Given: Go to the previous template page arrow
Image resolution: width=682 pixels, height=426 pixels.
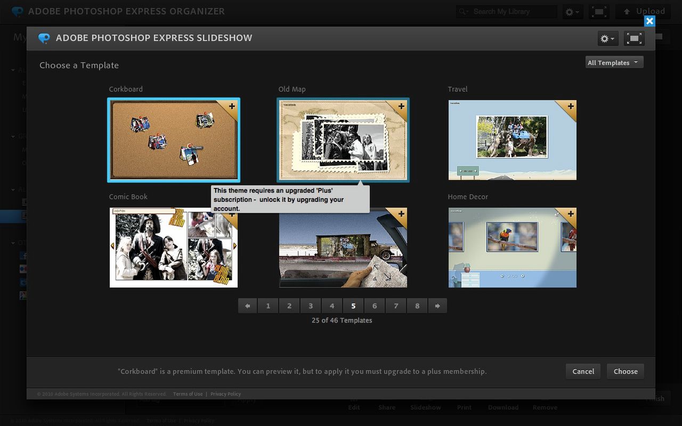Looking at the screenshot, I should pyautogui.click(x=247, y=306).
